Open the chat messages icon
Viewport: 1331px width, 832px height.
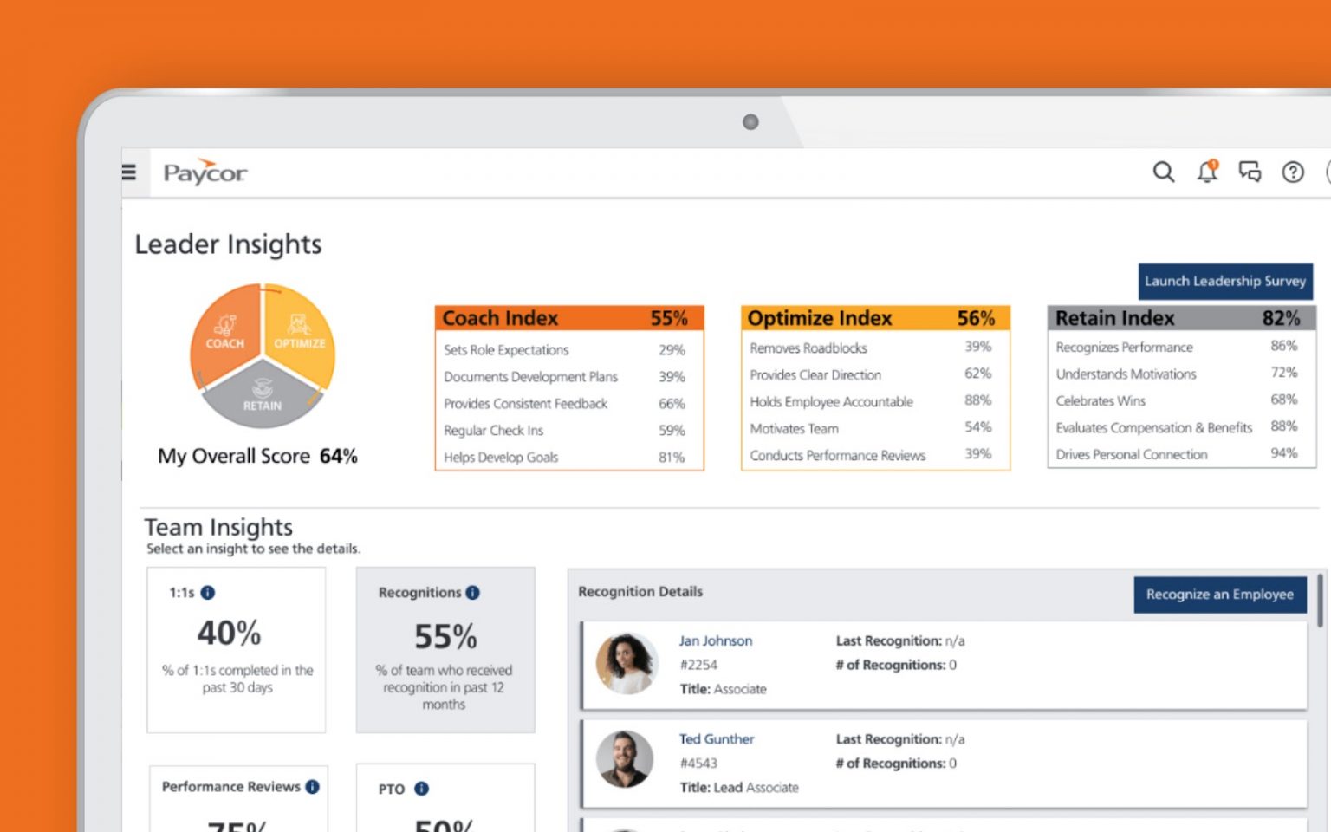point(1250,172)
